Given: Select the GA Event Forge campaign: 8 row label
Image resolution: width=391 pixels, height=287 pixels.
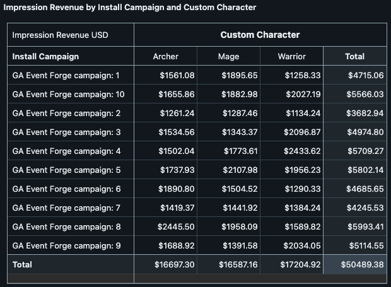Looking at the screenshot, I should tap(66, 227).
